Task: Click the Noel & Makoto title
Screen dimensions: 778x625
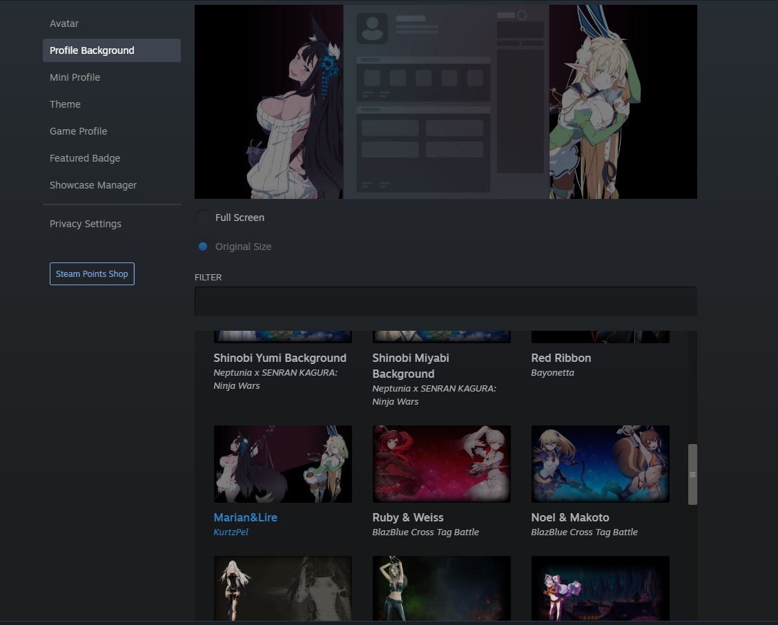Action: click(x=570, y=517)
